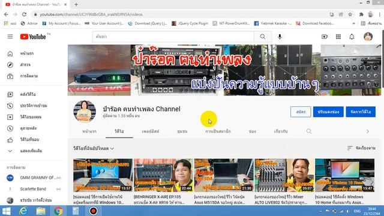Screen dimensions: 384x216
Task: Open the Windows Start button
Action: (x=6, y=211)
